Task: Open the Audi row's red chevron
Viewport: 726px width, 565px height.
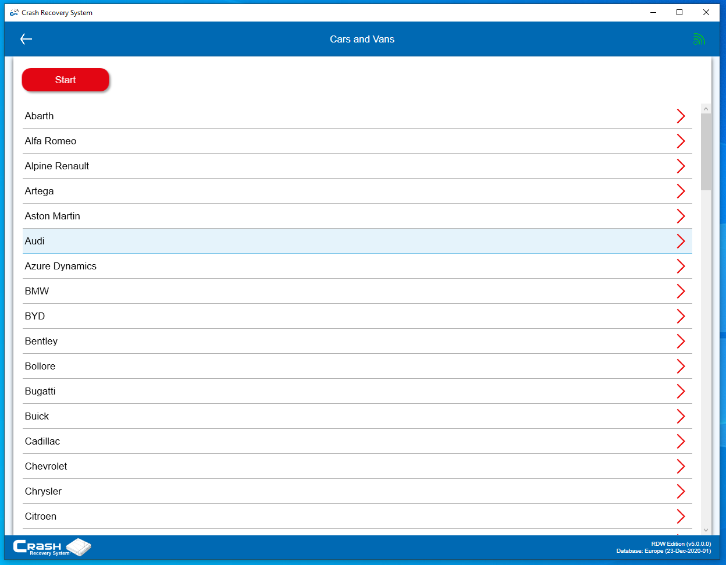Action: pyautogui.click(x=681, y=241)
